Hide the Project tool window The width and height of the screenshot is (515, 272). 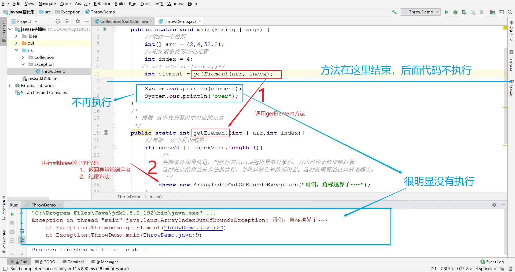click(87, 21)
